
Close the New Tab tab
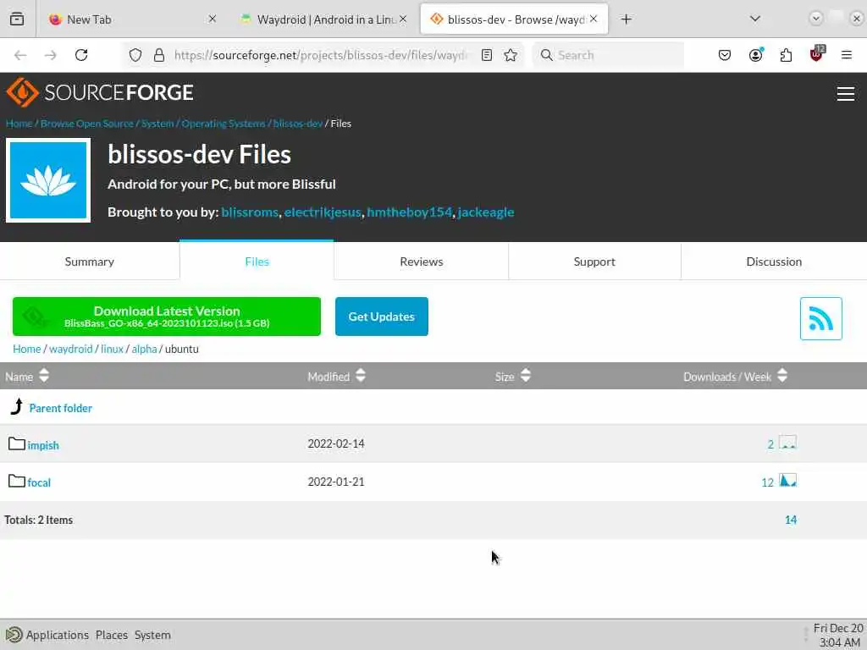coord(213,19)
